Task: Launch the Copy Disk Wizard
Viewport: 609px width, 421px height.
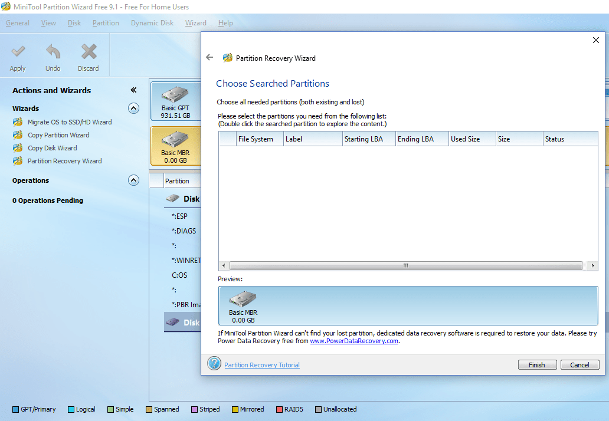Action: (52, 148)
